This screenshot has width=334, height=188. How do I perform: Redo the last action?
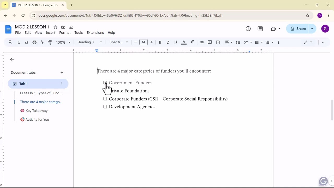tap(26, 42)
